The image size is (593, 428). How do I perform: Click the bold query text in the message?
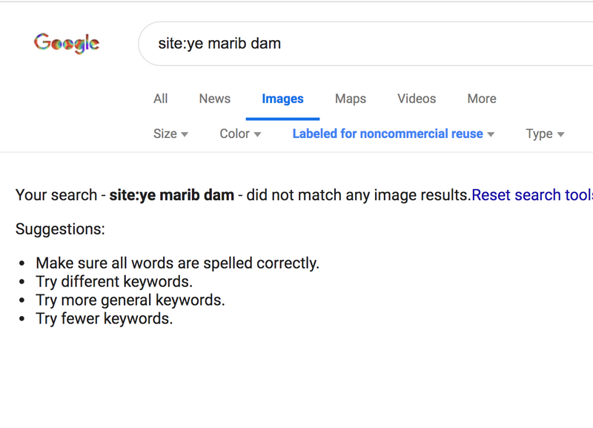point(171,195)
